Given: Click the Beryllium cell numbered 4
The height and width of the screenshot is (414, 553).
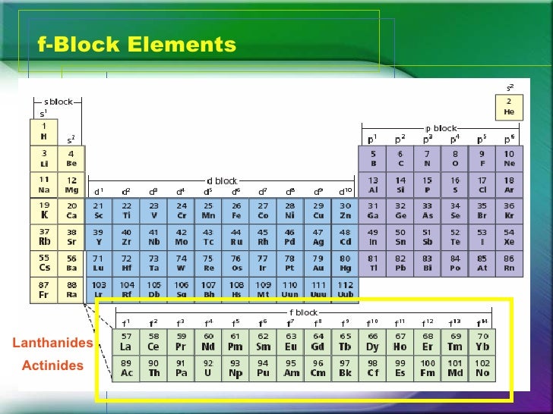Looking at the screenshot, I should click(x=71, y=158).
